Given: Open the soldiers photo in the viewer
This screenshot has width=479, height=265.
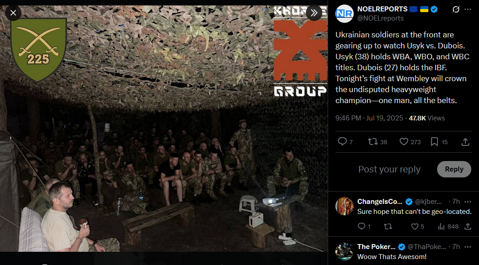Looking at the screenshot, I should pyautogui.click(x=164, y=128).
